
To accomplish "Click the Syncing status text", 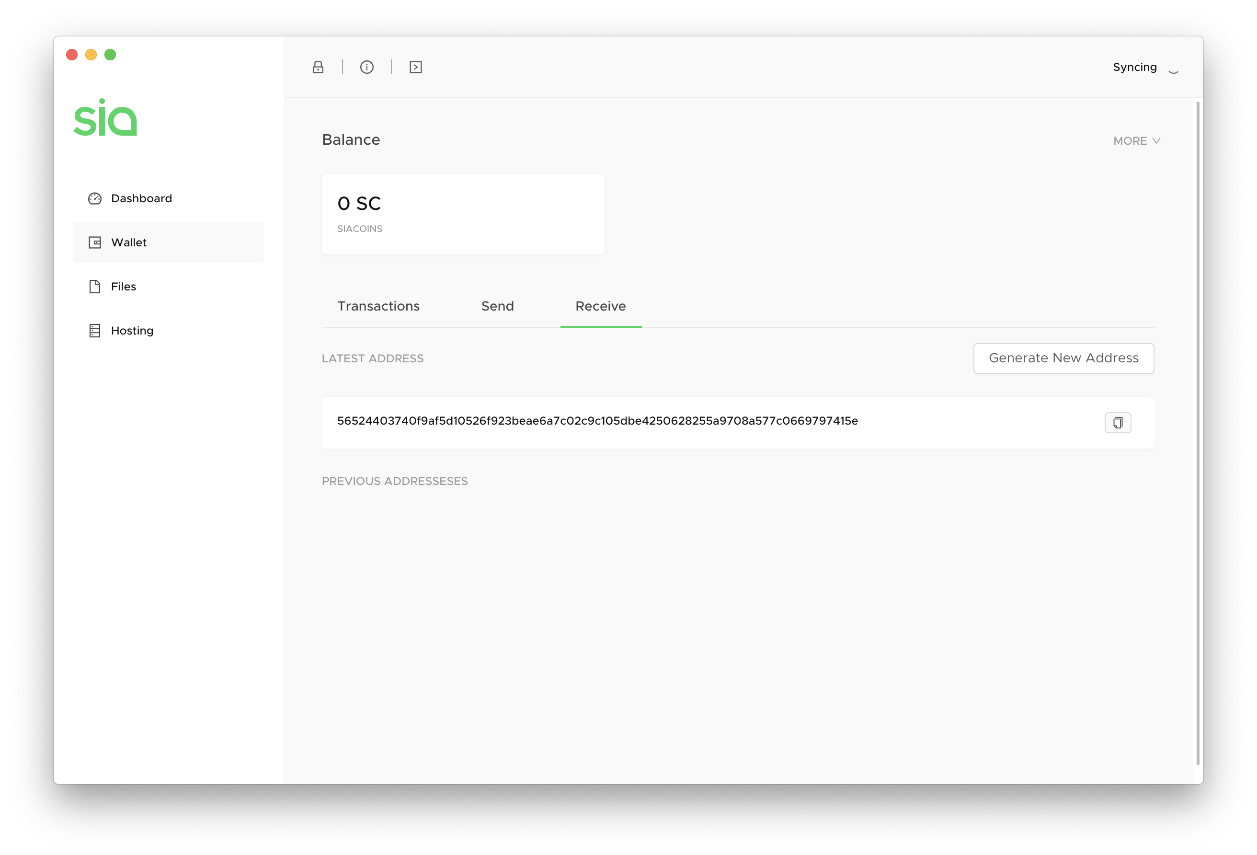I will (1135, 67).
